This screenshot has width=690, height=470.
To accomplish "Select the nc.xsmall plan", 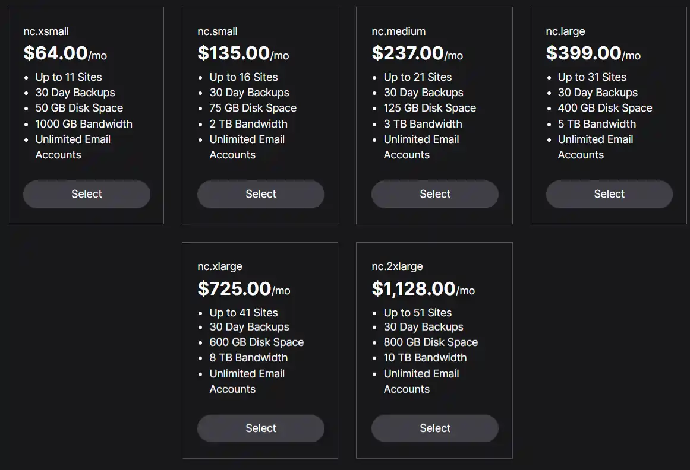I will coord(86,193).
